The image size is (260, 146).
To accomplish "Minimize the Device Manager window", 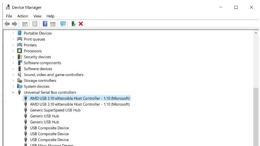I will 221,7.
